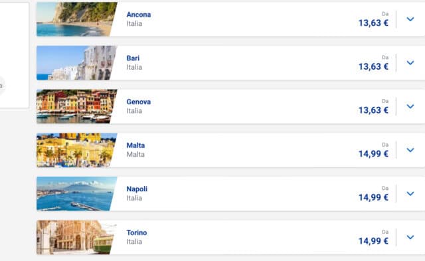Select the Bari destination name
The height and width of the screenshot is (261, 425).
(x=133, y=58)
